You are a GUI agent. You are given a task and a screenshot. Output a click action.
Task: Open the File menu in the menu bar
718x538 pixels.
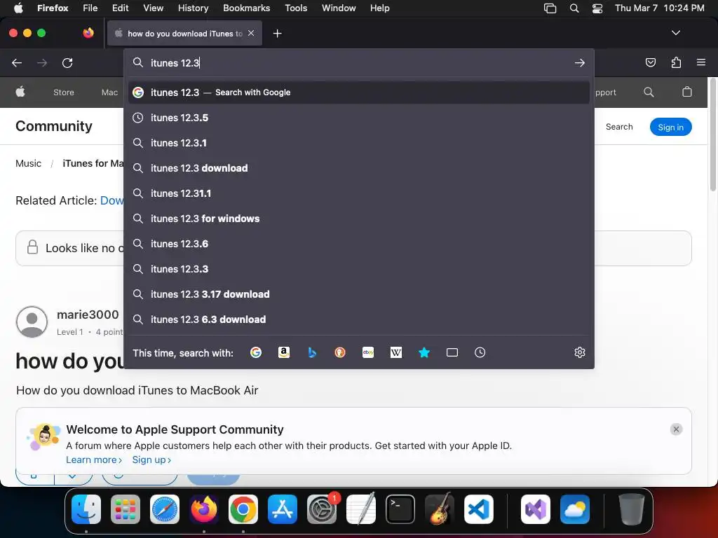point(90,8)
